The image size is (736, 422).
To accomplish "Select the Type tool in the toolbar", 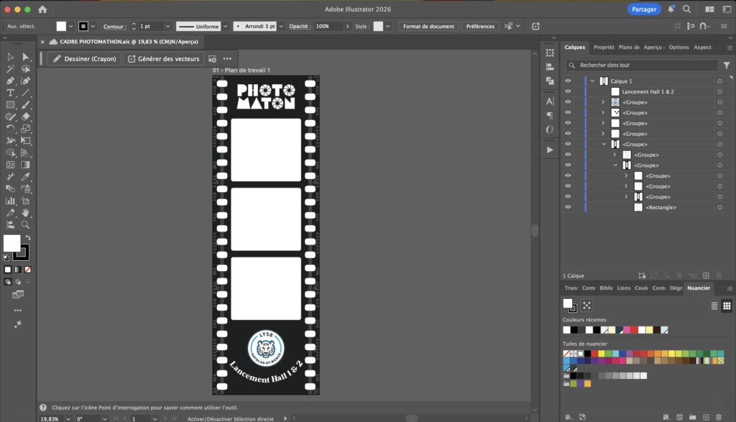I will [x=11, y=93].
